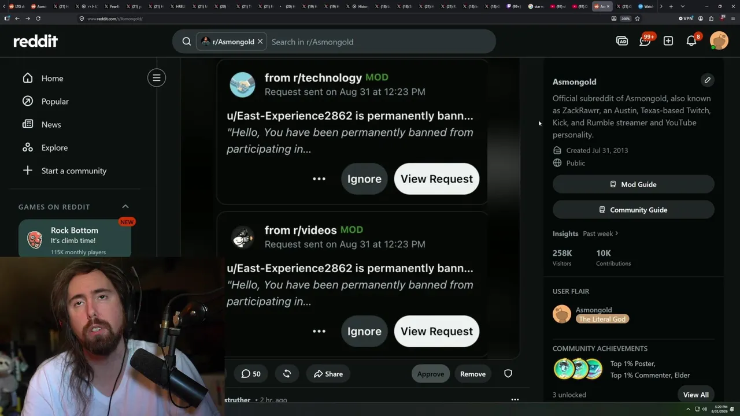Collapse the left navigation with hamburger button

point(156,78)
